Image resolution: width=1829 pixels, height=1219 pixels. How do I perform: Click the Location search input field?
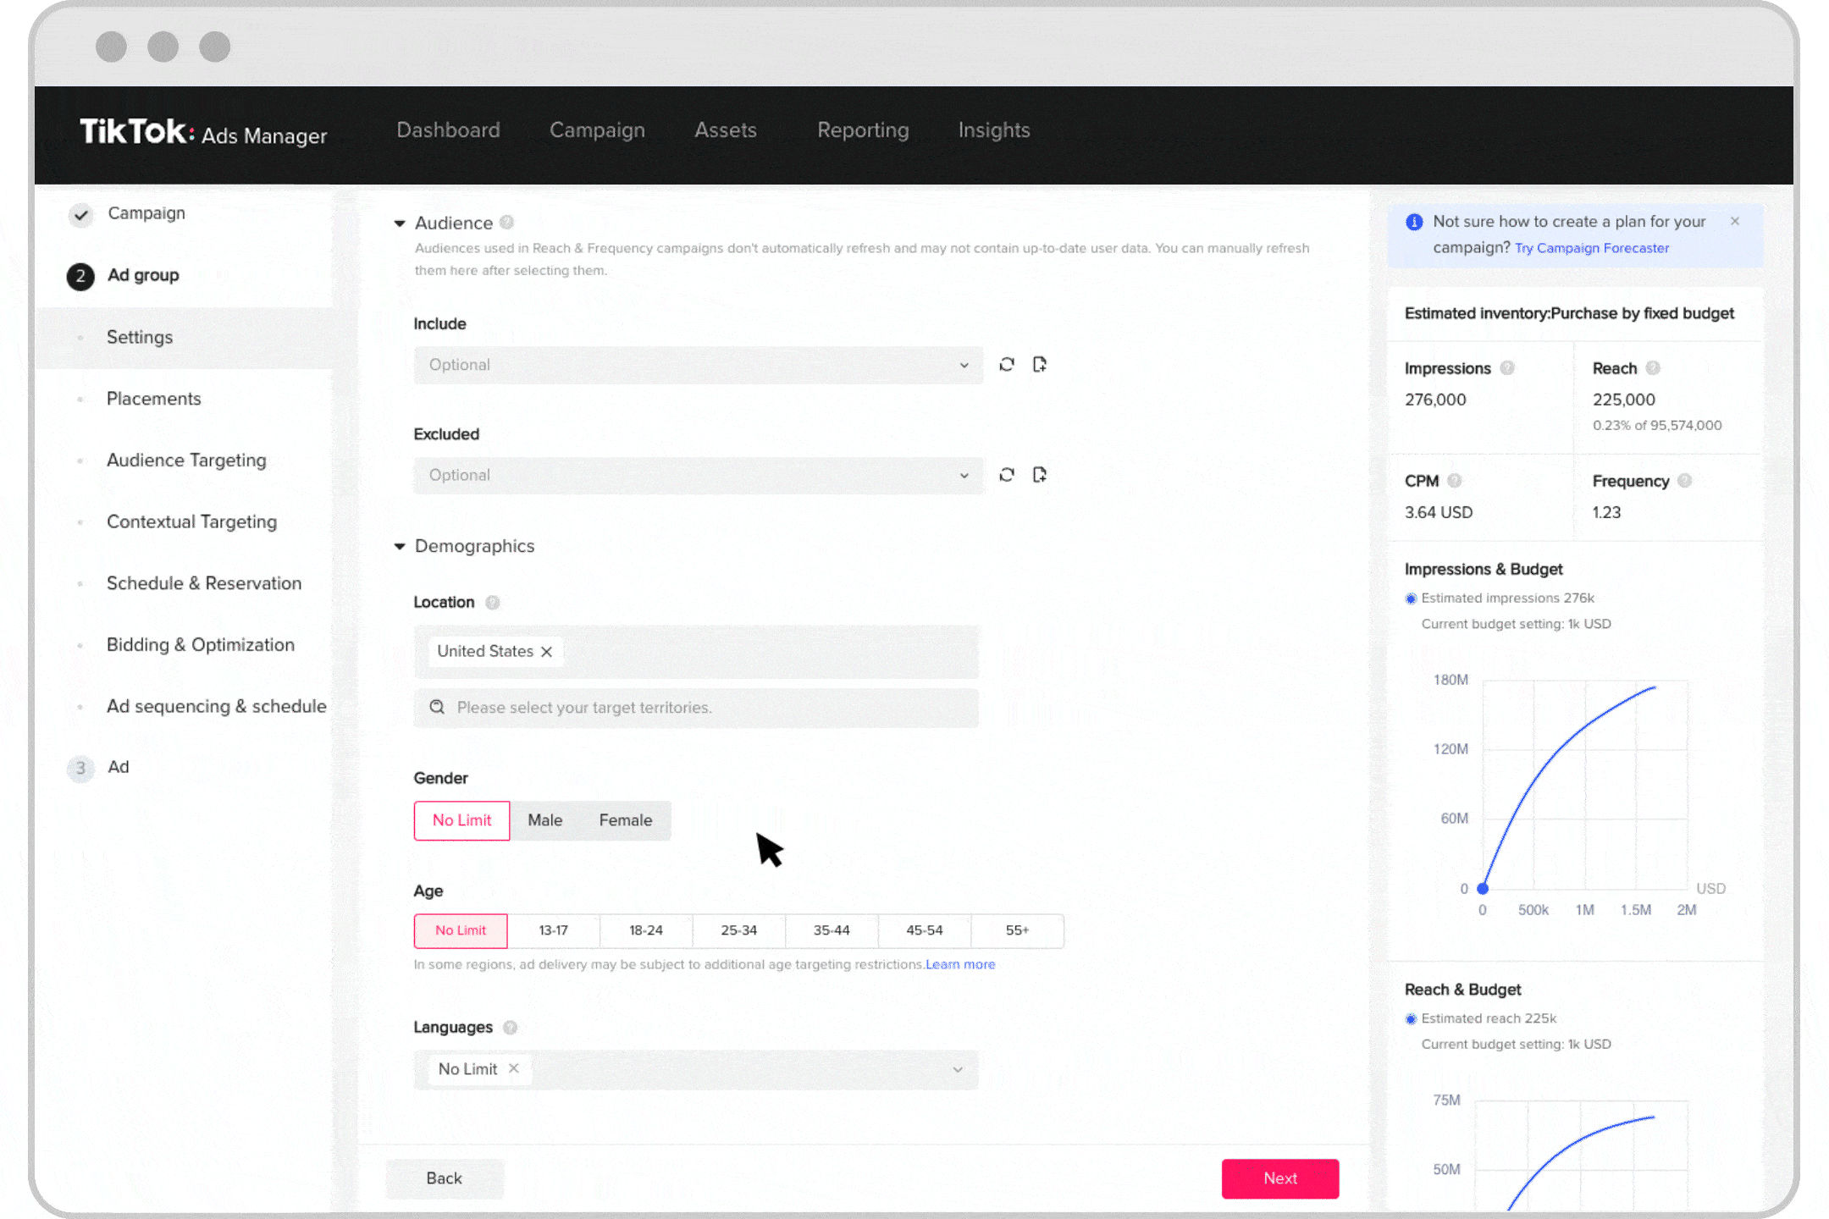695,706
